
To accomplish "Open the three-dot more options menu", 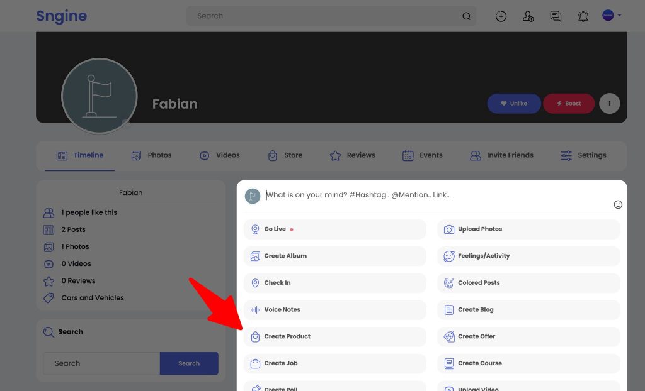I will click(x=609, y=104).
